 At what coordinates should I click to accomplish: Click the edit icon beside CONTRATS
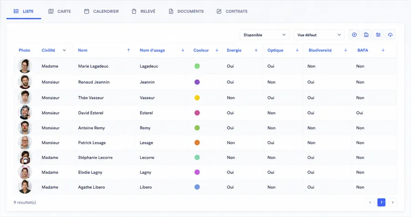(219, 11)
